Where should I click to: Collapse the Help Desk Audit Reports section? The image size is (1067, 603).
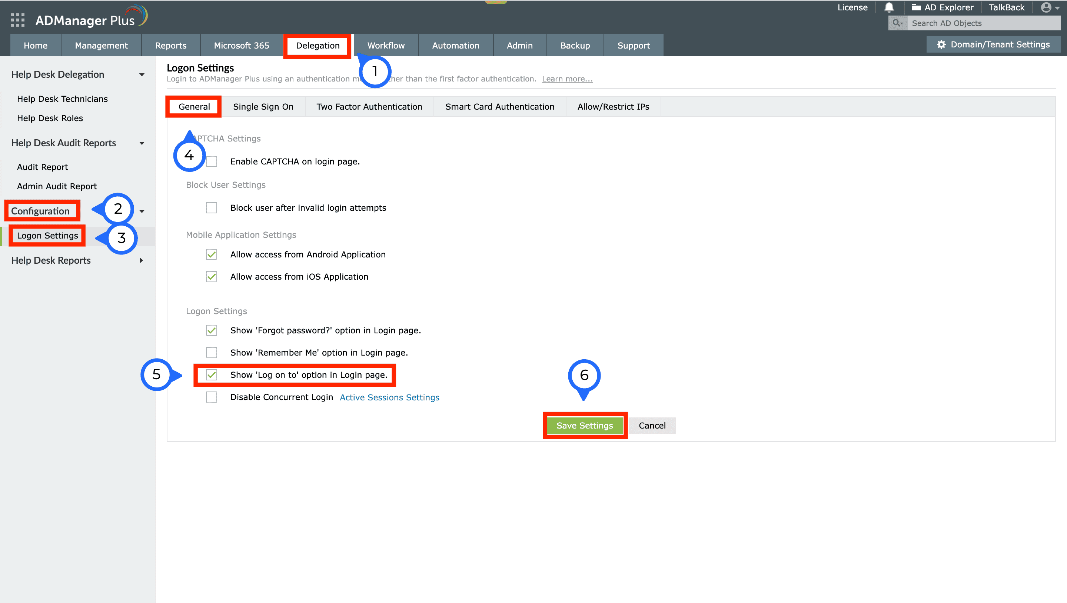coord(142,143)
